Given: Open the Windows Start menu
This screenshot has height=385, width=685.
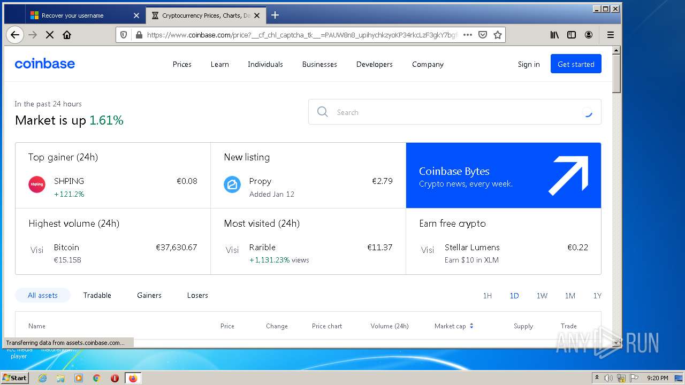Looking at the screenshot, I should point(14,378).
